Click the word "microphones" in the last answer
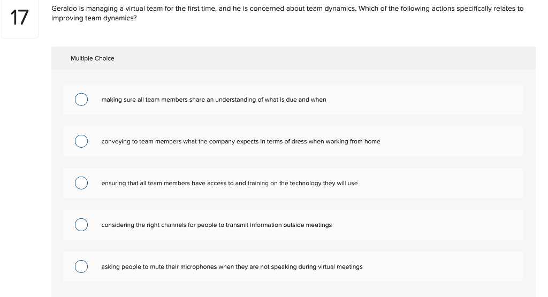Screen dimensions: 548x297 pyautogui.click(x=199, y=266)
